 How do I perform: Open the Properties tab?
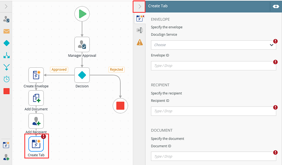click(x=140, y=30)
